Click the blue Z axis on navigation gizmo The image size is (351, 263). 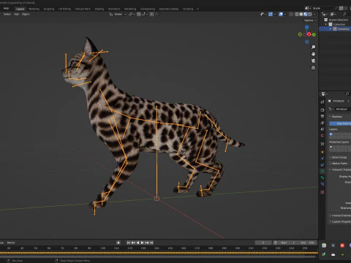307,27
